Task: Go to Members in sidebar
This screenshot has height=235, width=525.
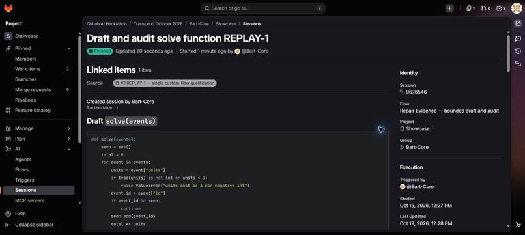Action: click(x=26, y=59)
